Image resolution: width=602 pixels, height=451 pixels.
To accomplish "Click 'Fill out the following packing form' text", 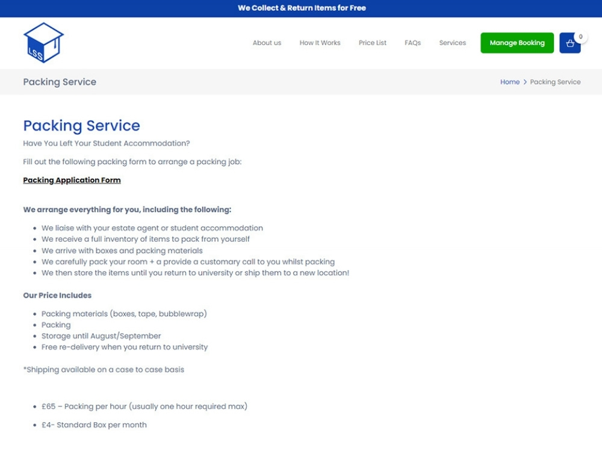I will click(132, 162).
